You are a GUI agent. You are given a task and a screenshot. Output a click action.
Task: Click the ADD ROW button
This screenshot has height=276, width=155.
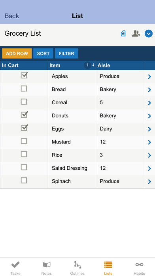17,54
